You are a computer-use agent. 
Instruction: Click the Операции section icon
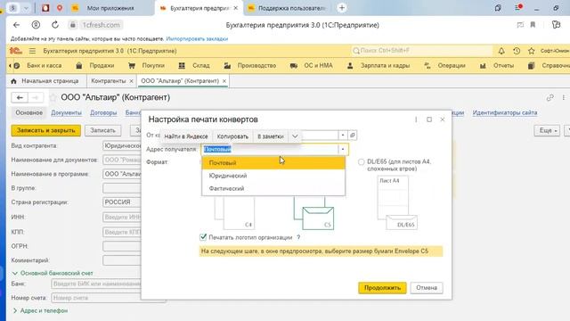coord(427,65)
